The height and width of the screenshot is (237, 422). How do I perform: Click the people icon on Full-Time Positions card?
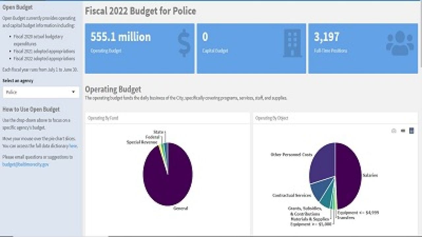click(400, 43)
